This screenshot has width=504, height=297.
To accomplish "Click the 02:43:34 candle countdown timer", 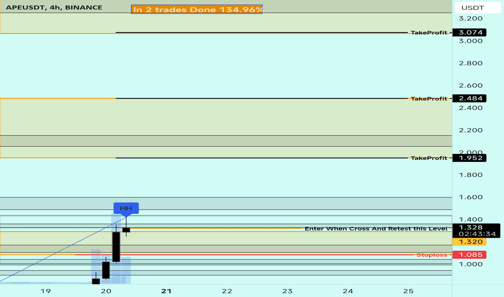I will pos(477,234).
